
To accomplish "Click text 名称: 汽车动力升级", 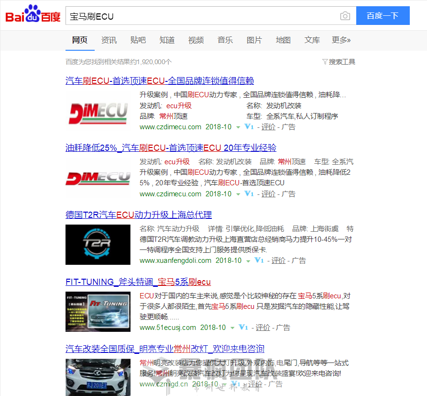I will [x=169, y=228].
